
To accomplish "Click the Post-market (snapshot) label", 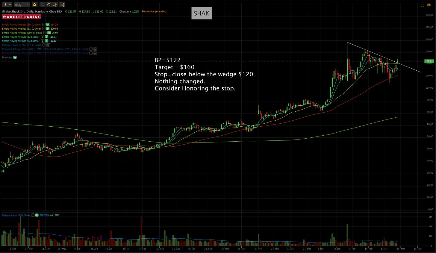I will [x=154, y=12].
